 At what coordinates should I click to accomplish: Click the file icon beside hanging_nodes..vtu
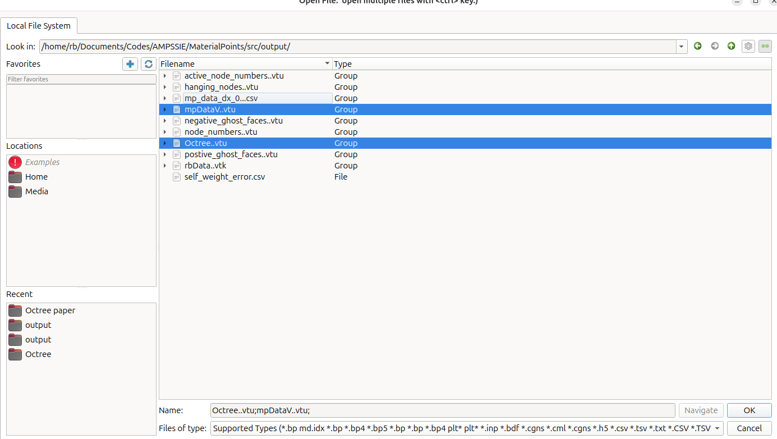click(x=177, y=87)
